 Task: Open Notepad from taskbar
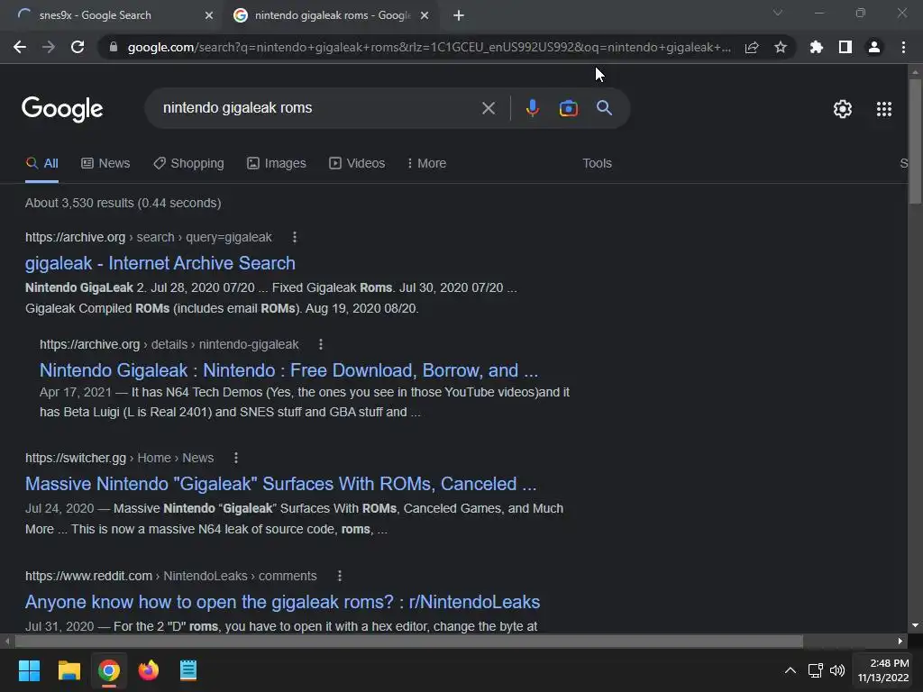(188, 670)
